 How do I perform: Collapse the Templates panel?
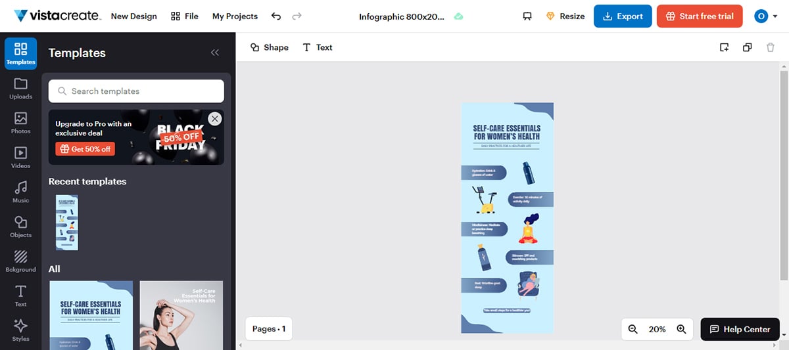[214, 53]
